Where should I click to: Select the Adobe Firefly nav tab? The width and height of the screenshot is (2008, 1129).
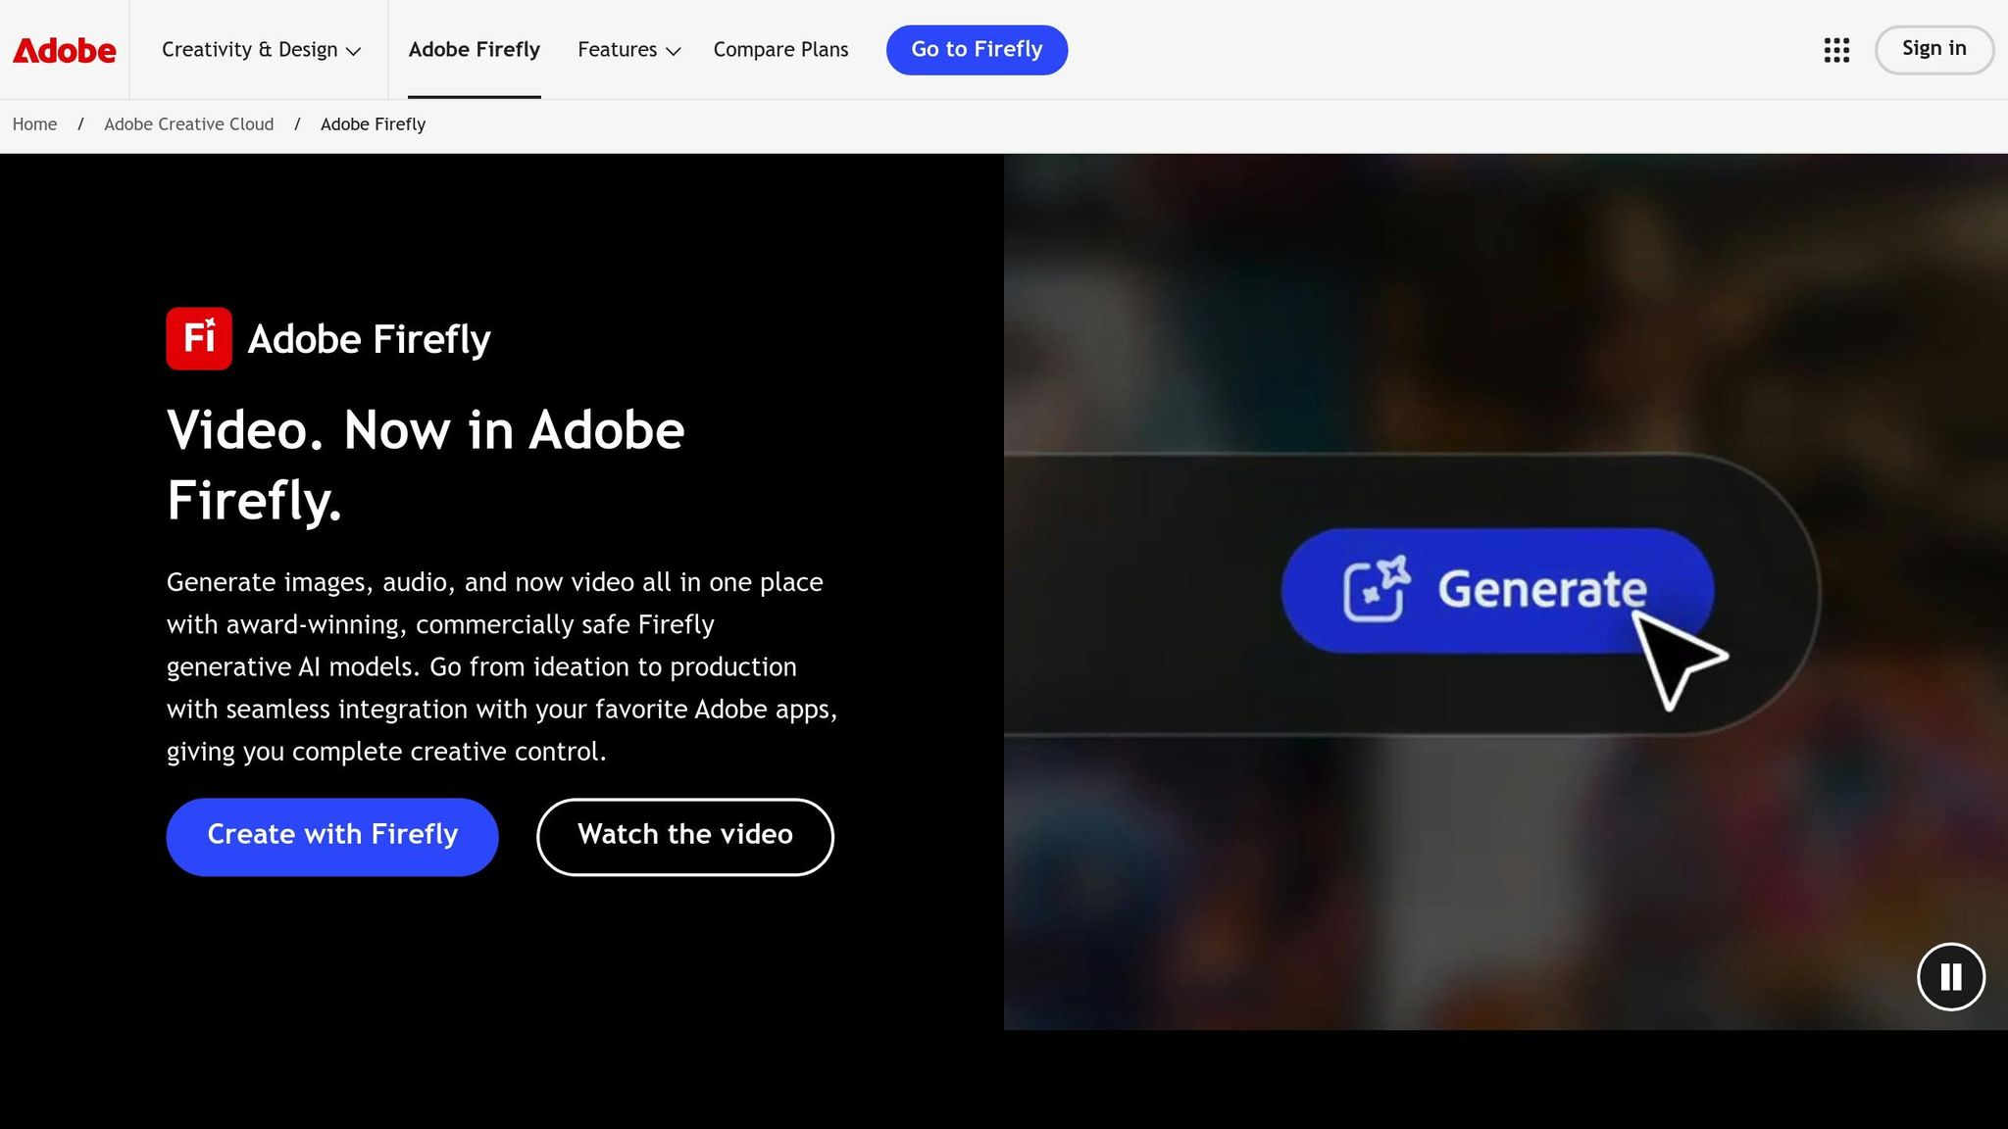[474, 50]
